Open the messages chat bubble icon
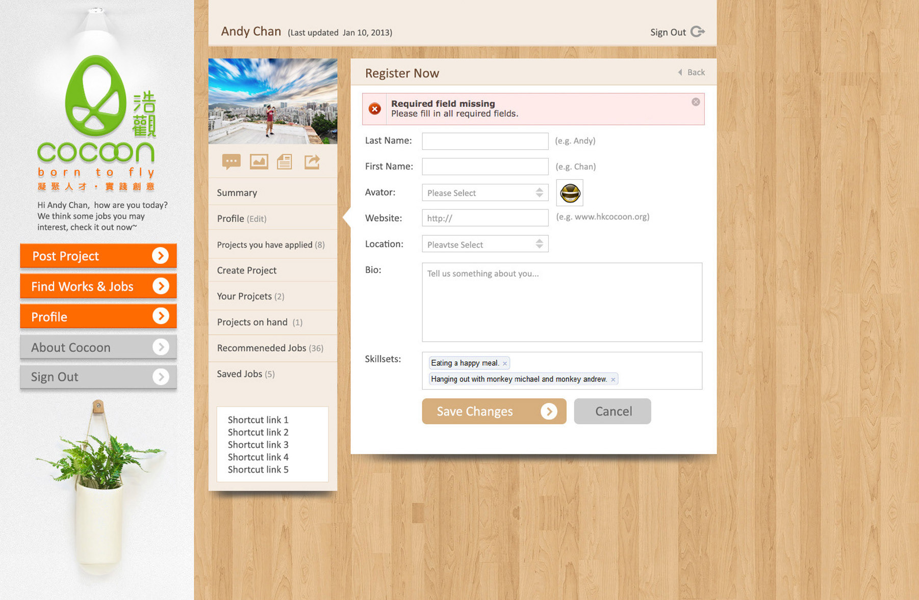This screenshot has width=919, height=600. click(x=231, y=162)
